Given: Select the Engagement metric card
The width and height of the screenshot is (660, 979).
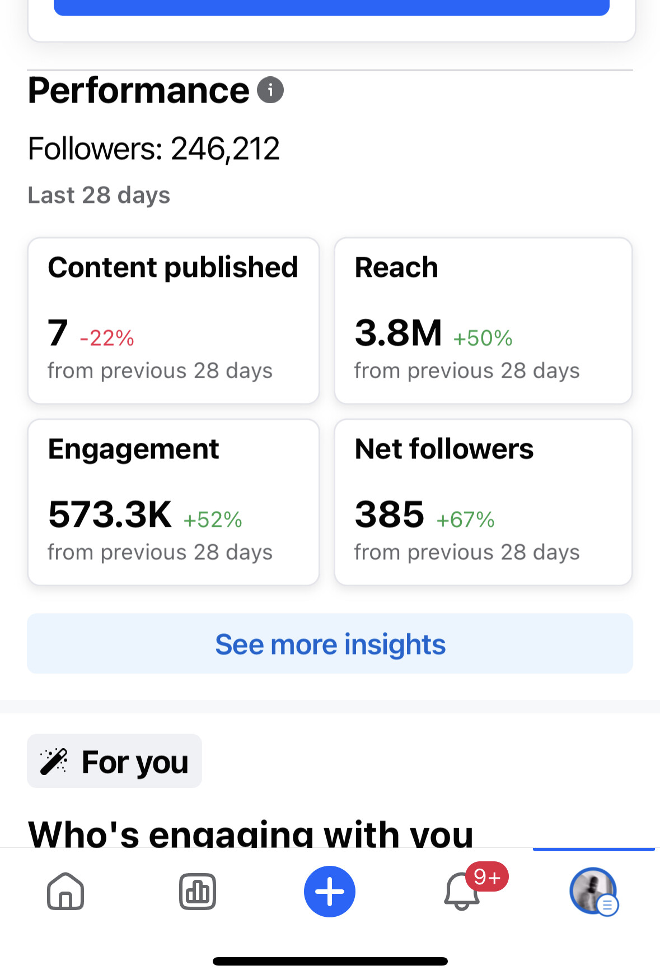Looking at the screenshot, I should [174, 502].
